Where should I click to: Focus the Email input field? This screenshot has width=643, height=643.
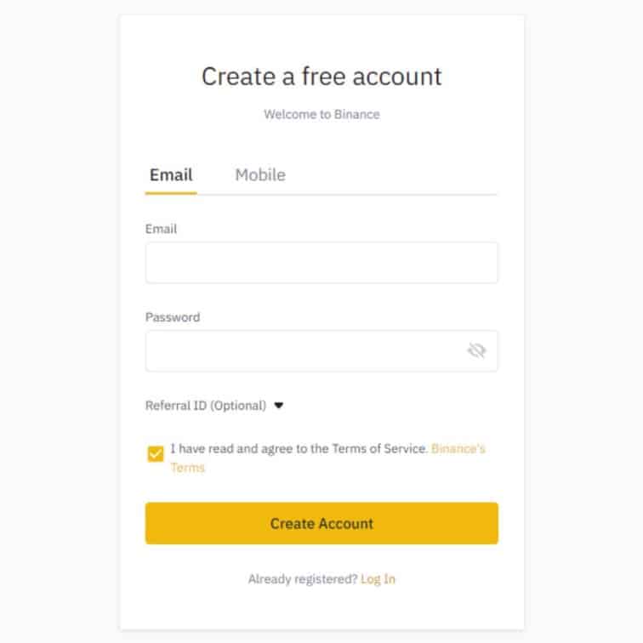(321, 263)
